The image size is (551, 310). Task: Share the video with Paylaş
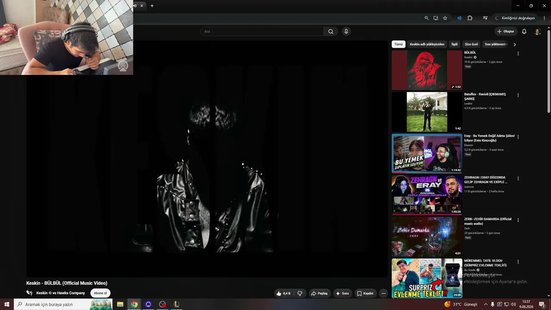319,293
